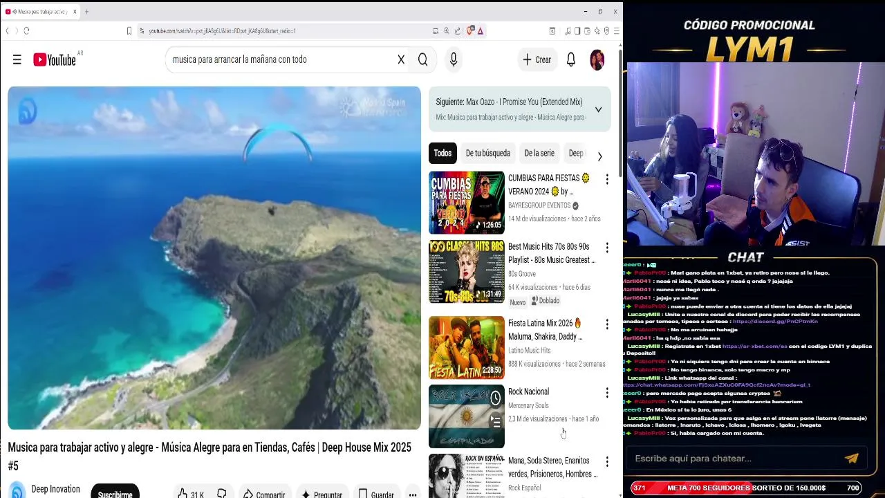Open the Fiesta Latina Mix thumbnail
This screenshot has height=498, width=885.
467,347
